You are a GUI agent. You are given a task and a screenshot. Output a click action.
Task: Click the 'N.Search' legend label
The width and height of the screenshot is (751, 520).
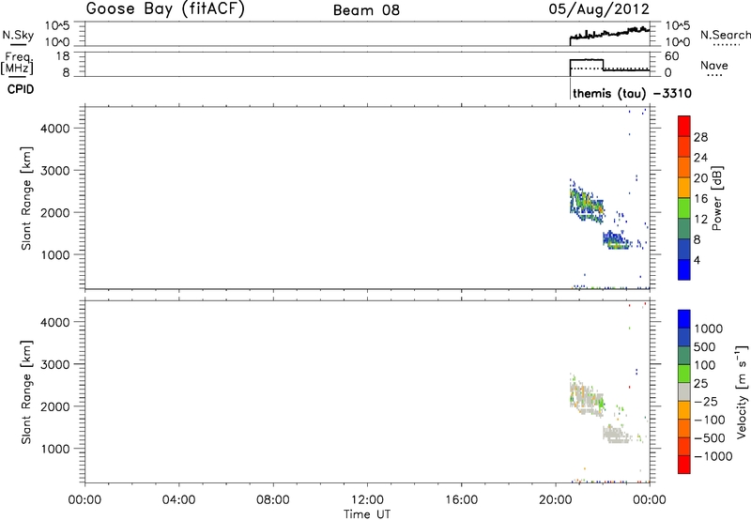[x=726, y=35]
